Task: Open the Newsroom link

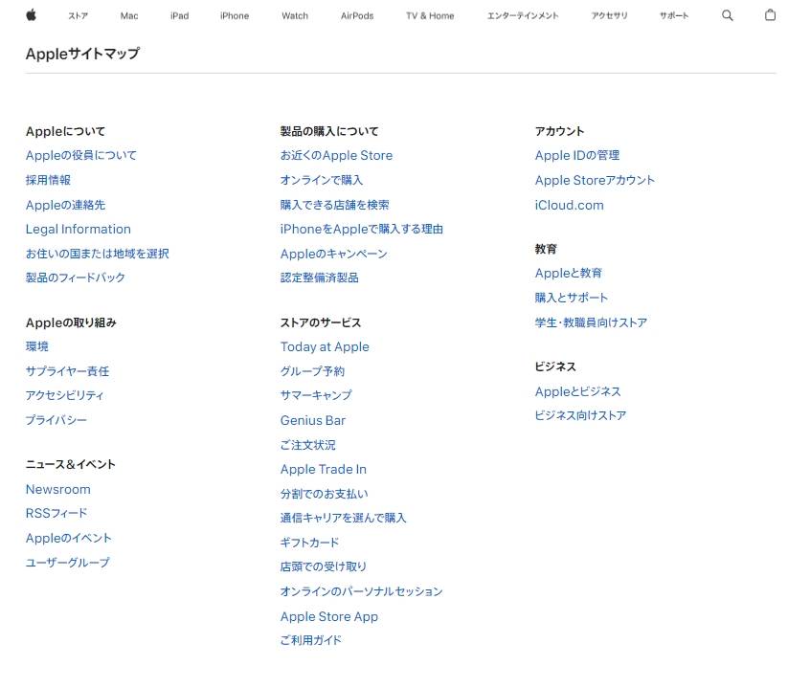Action: 58,489
